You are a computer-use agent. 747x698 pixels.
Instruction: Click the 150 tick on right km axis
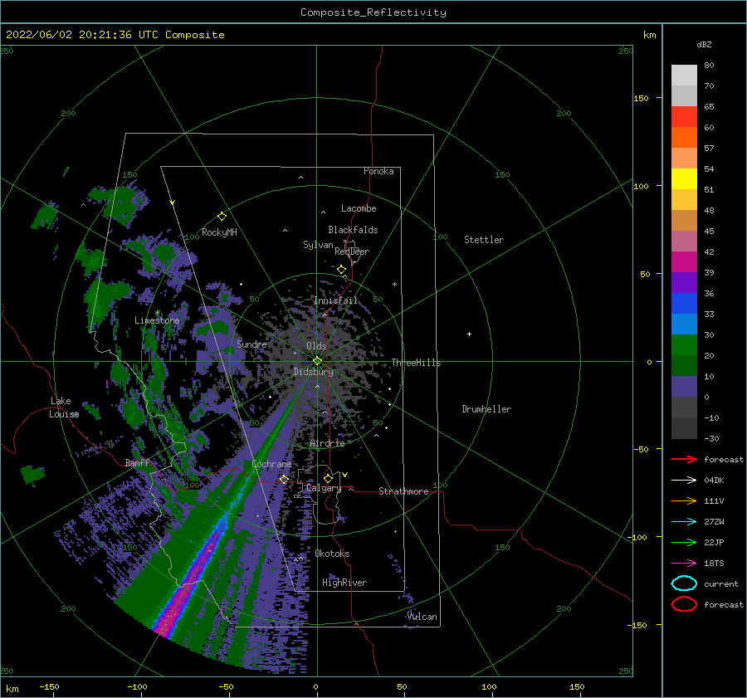pyautogui.click(x=641, y=98)
